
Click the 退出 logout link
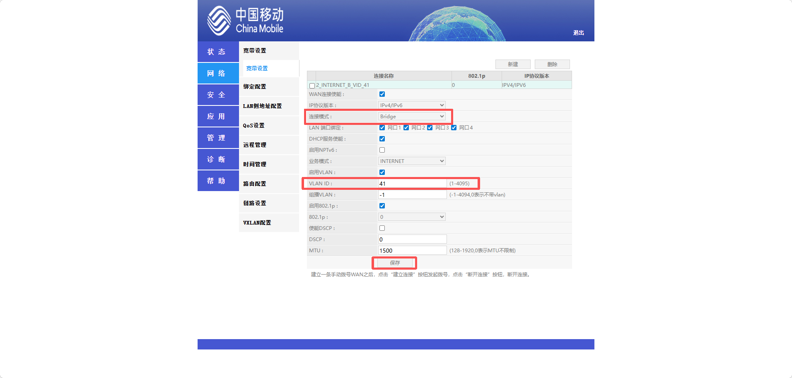click(x=578, y=33)
